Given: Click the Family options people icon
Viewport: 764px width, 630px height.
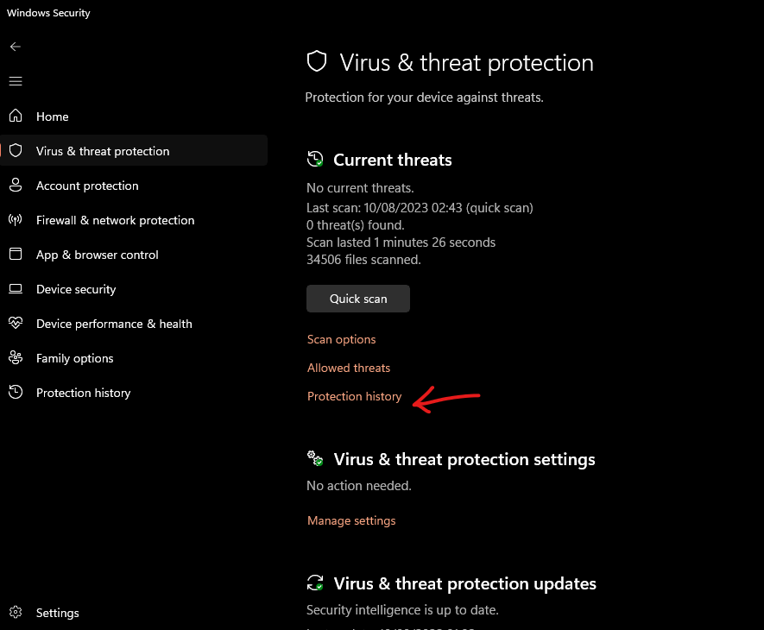Looking at the screenshot, I should click(16, 358).
